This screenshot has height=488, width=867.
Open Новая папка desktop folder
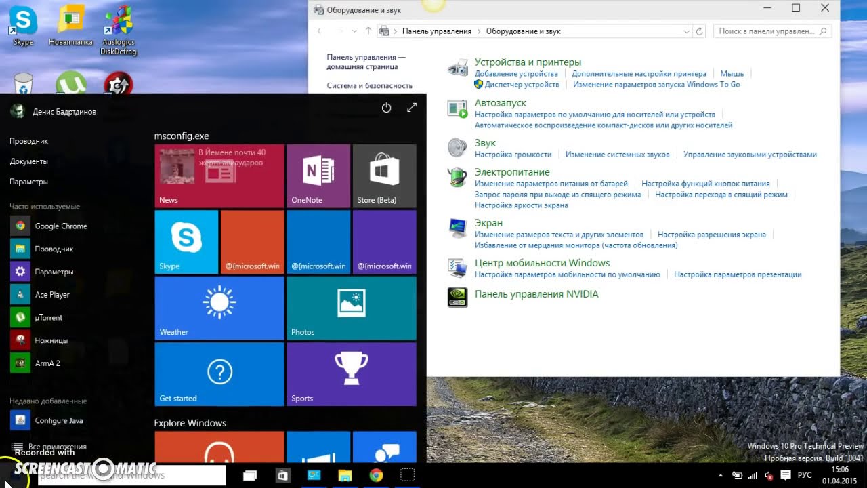[x=70, y=26]
